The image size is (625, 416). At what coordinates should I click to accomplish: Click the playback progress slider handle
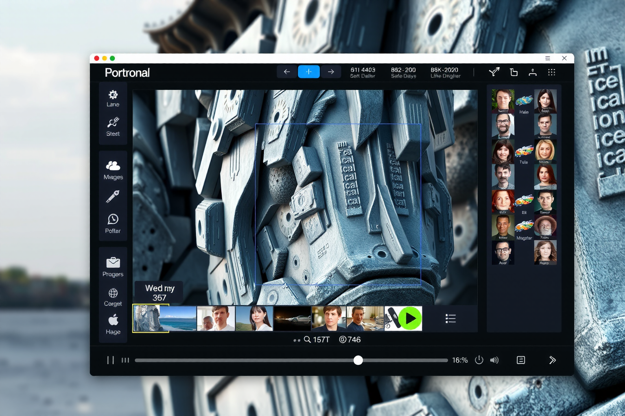358,360
